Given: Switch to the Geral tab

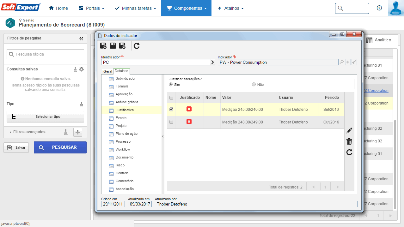Looking at the screenshot, I should (107, 71).
